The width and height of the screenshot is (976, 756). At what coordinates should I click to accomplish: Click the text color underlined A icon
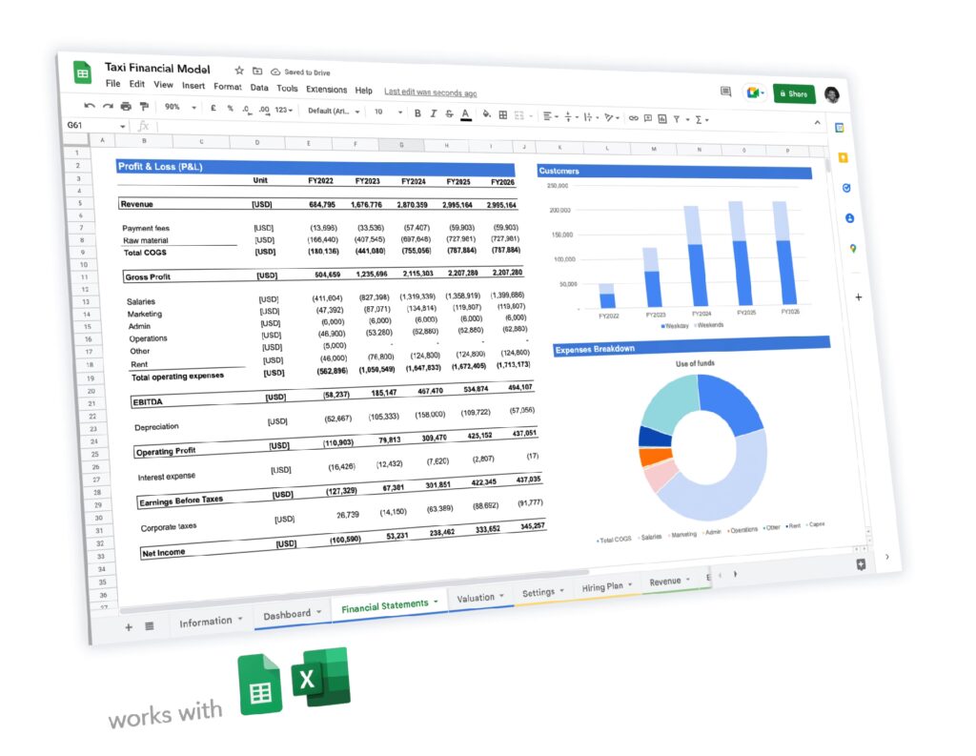click(x=465, y=113)
